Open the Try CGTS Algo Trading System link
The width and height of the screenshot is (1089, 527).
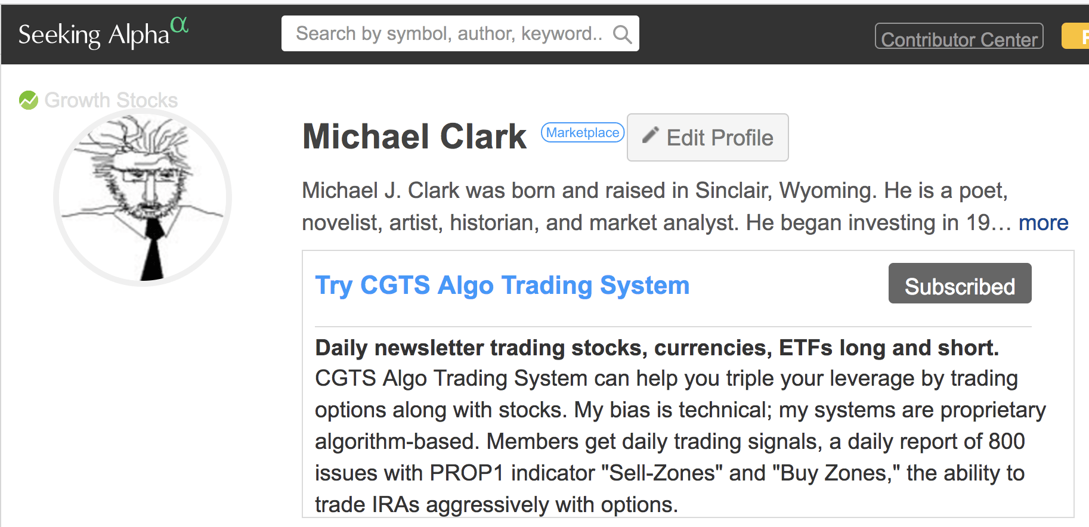[x=502, y=286]
